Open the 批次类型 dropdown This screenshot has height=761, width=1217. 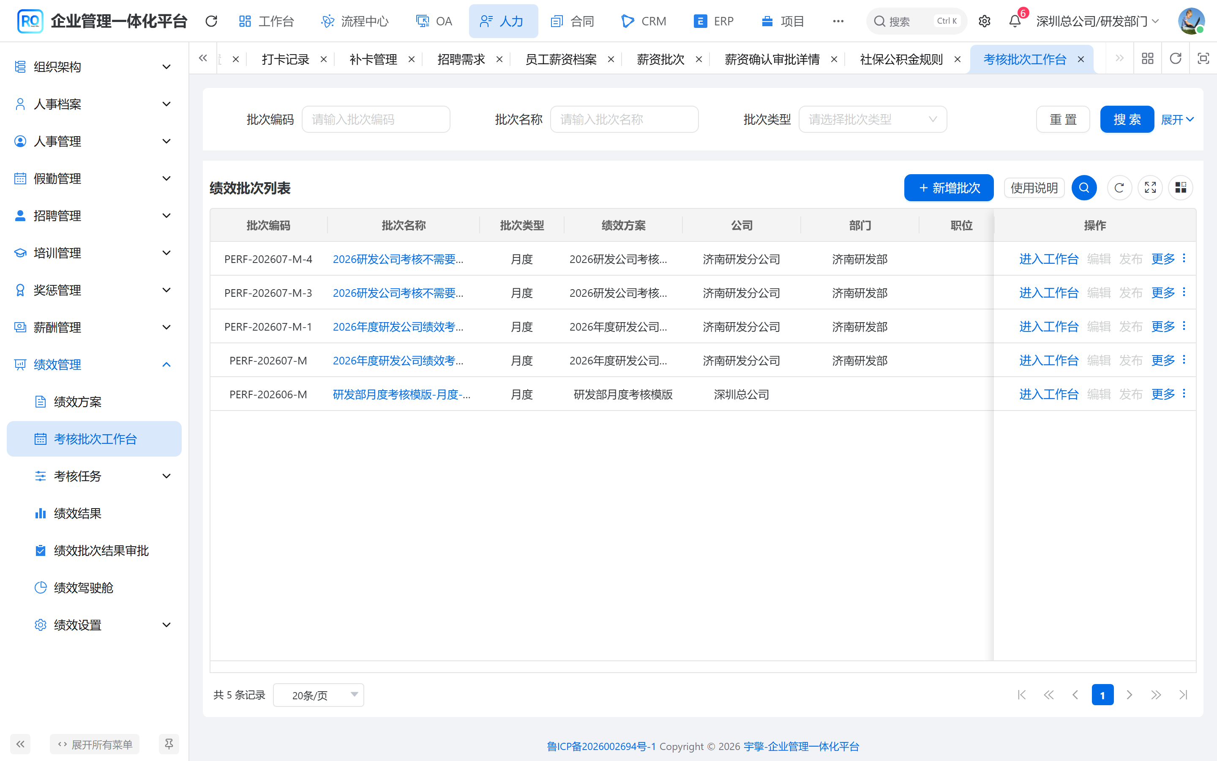coord(873,119)
